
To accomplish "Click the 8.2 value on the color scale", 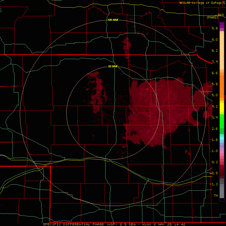I will pos(215,50).
